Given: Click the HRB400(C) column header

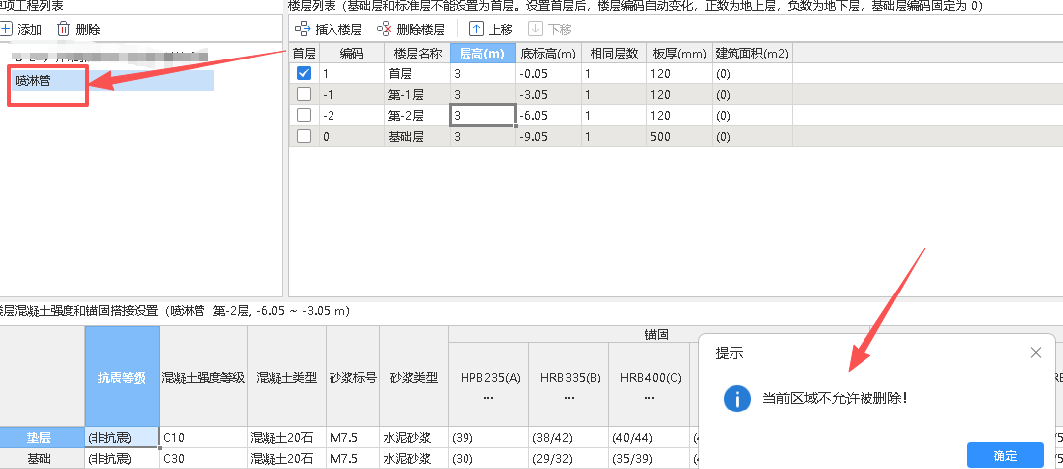Looking at the screenshot, I should coord(649,385).
